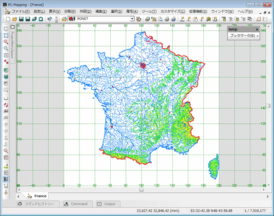This screenshot has height=216, width=274.
Task: Click the temp panel title
Action: tap(233, 30)
